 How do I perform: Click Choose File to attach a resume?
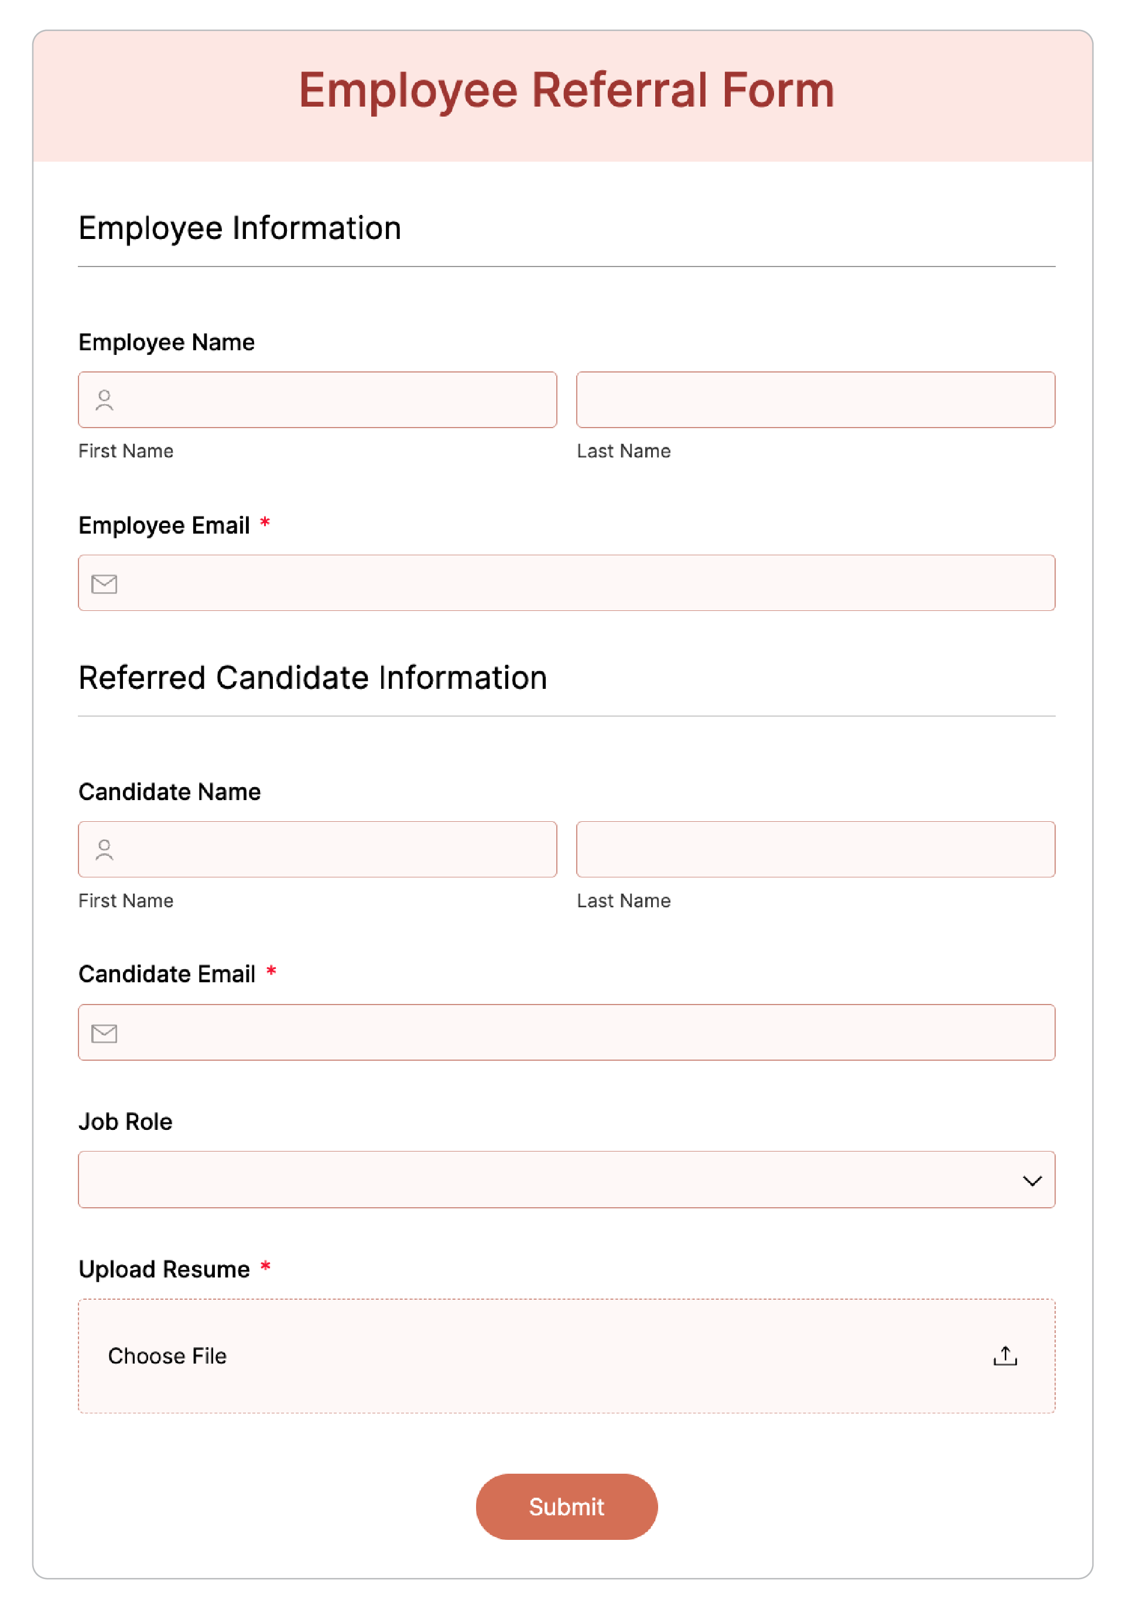(167, 1356)
